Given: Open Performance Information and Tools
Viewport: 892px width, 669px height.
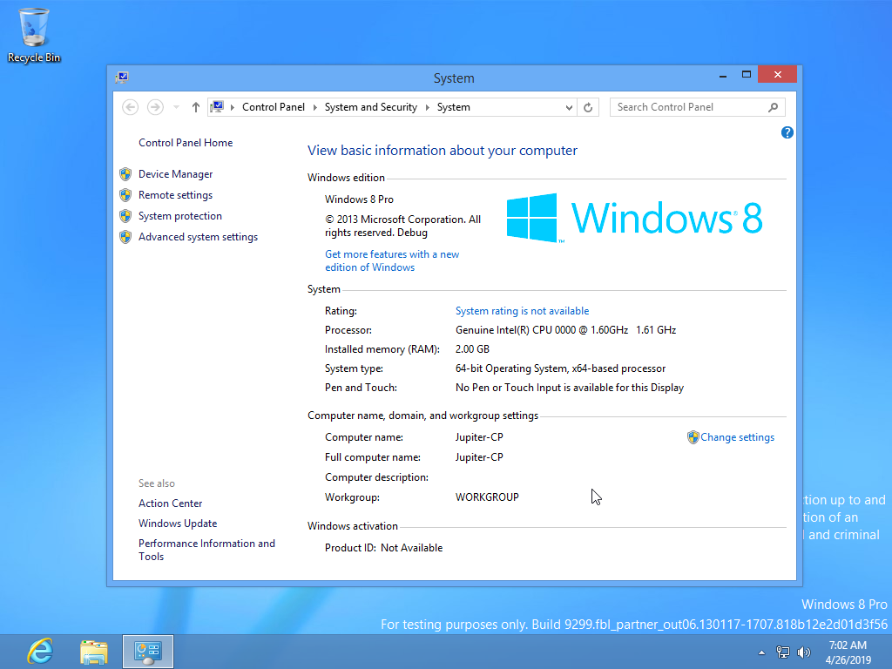Looking at the screenshot, I should point(206,550).
